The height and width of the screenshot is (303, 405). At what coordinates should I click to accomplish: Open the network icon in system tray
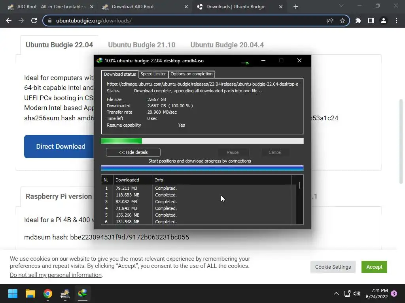click(x=347, y=294)
